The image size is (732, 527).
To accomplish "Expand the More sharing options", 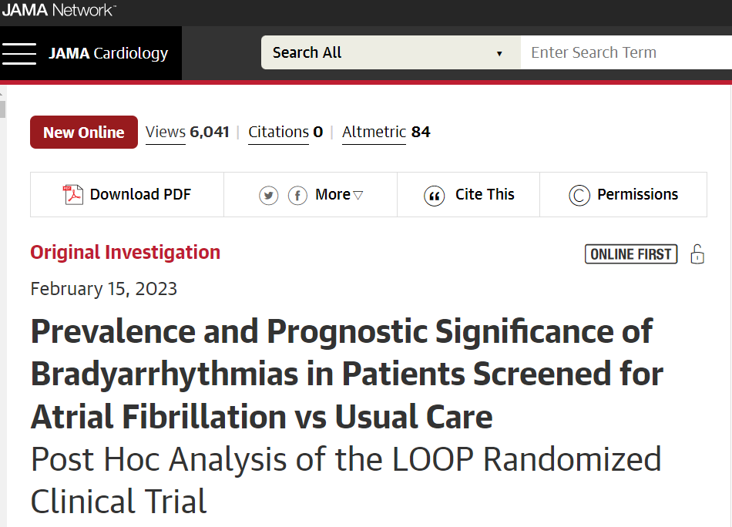I will 339,194.
